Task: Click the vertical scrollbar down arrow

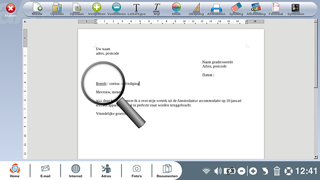Action: (x=316, y=157)
